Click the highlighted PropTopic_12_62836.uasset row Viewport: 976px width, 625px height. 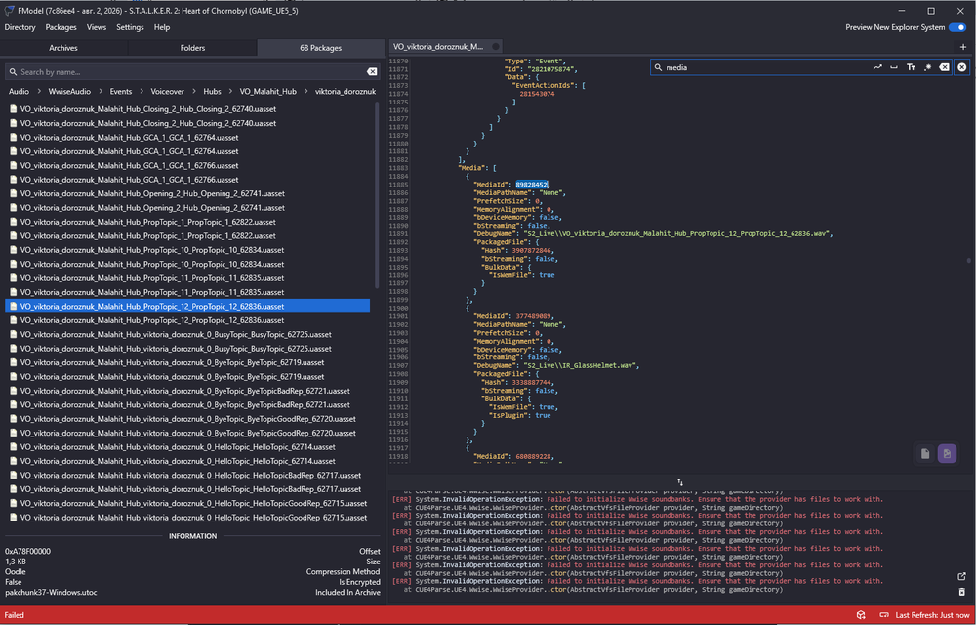tap(187, 307)
